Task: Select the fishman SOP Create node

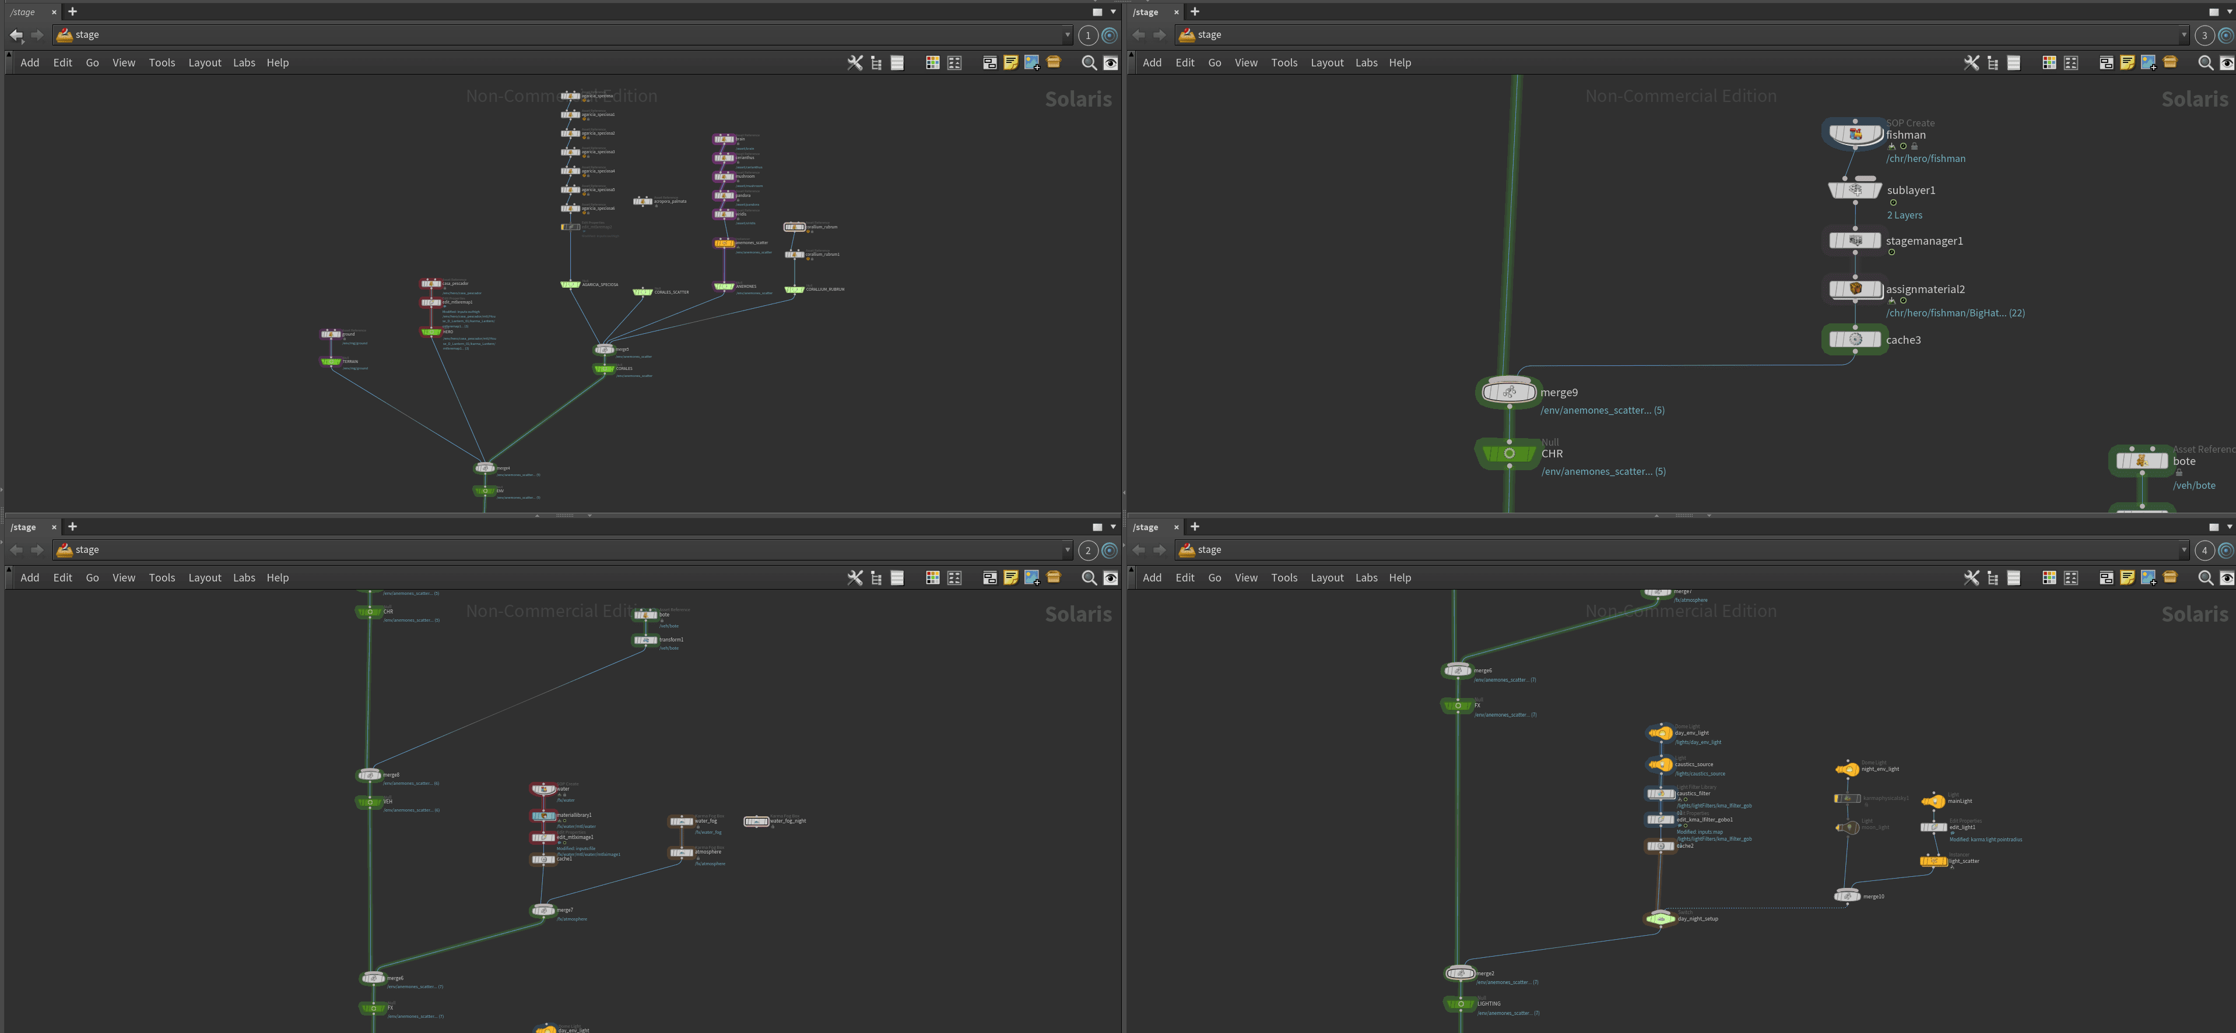Action: coord(1855,133)
